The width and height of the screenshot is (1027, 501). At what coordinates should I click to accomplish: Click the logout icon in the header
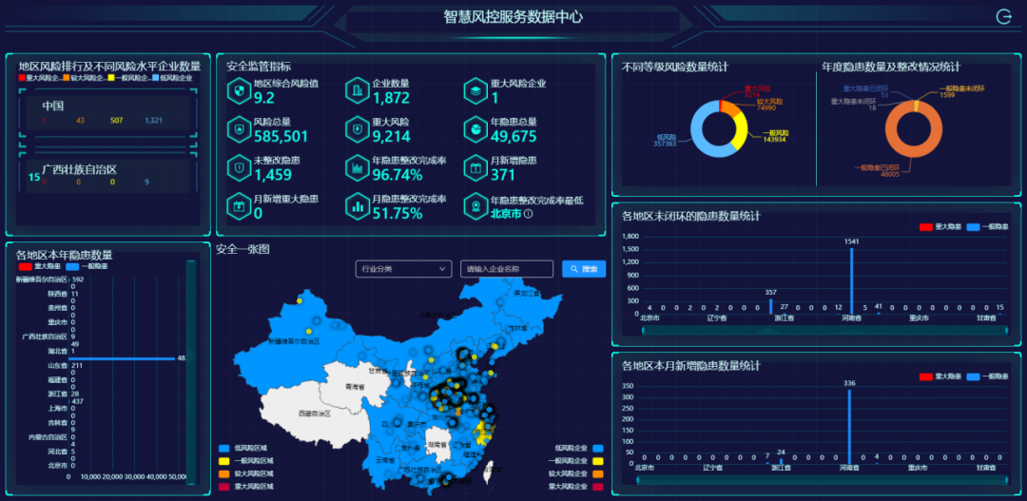1003,17
